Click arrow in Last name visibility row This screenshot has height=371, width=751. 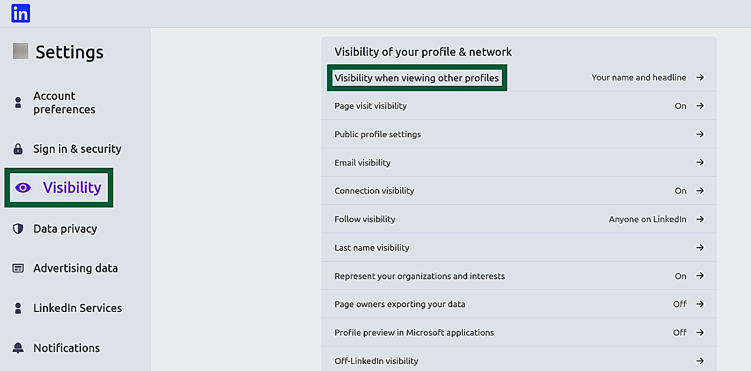pyautogui.click(x=700, y=247)
